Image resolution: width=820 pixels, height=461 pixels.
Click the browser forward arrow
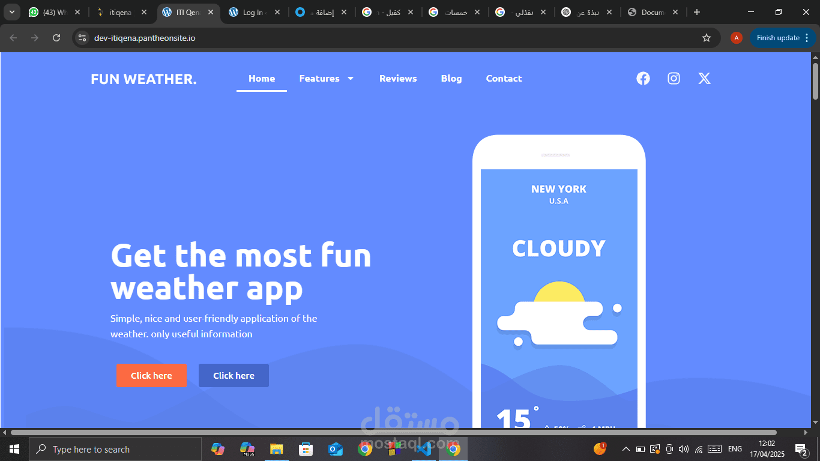[x=35, y=38]
